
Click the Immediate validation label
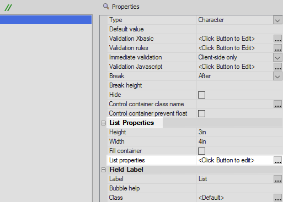click(x=136, y=57)
